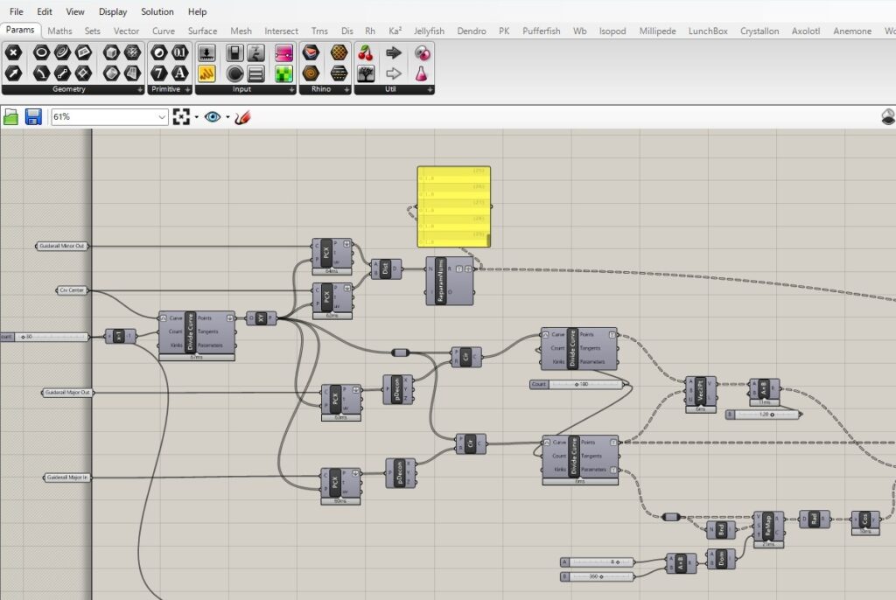The height and width of the screenshot is (600, 896).
Task: Open the Display menu
Action: [113, 11]
